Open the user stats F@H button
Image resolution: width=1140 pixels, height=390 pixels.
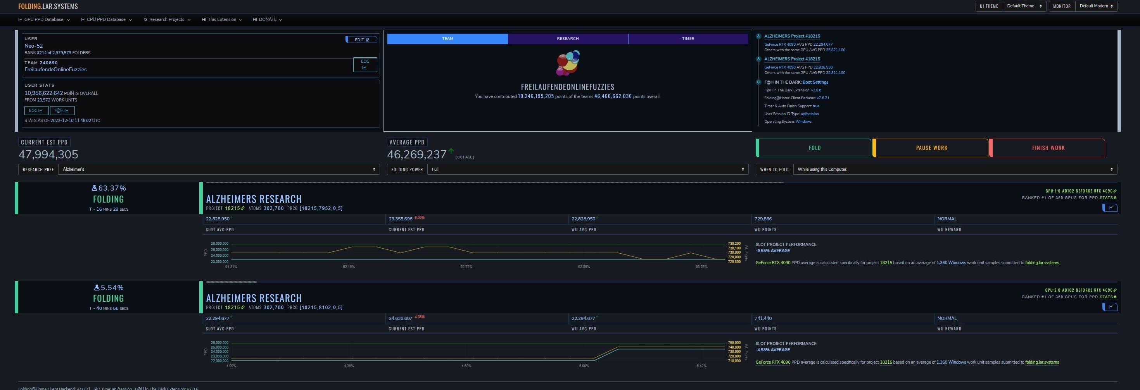62,110
